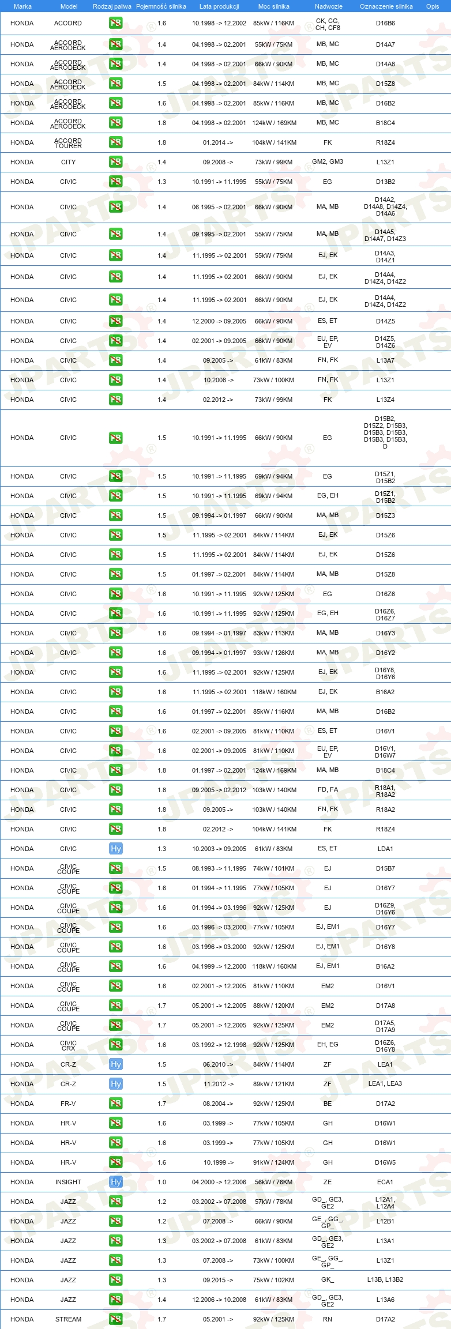This screenshot has width=451, height=1329.
Task: Select the engine codes LEA1, LEA3
Action: coord(385,1083)
